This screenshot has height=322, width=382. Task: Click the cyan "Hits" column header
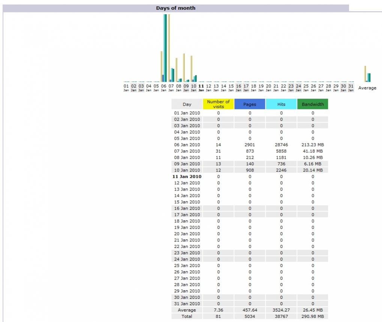(x=281, y=104)
